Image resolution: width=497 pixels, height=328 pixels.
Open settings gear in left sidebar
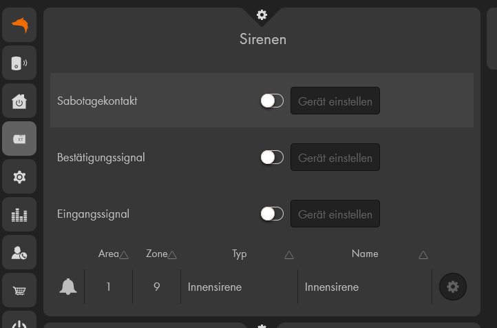pyautogui.click(x=19, y=177)
